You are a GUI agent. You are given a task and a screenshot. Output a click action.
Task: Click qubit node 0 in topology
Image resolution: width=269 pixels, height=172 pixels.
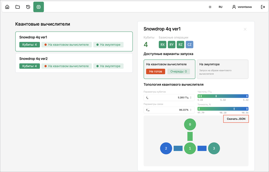[190, 124]
